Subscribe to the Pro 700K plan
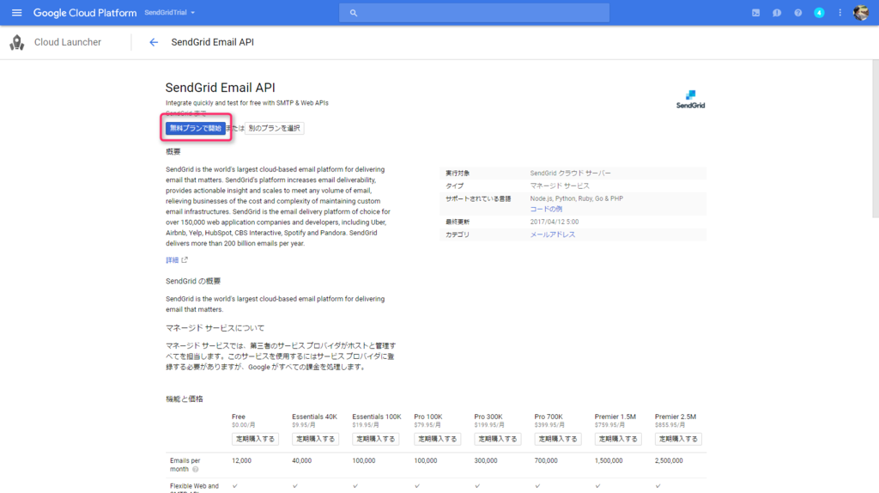Viewport: 879px width, 493px height. tap(558, 439)
